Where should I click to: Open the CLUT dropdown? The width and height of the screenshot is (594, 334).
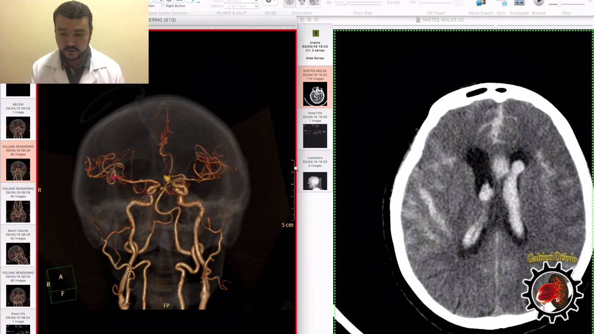point(241,1)
